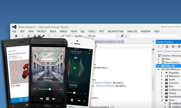This screenshot has height=108, width=181.
Task: Open the iPhone device dropdown
Action: pos(116,36)
